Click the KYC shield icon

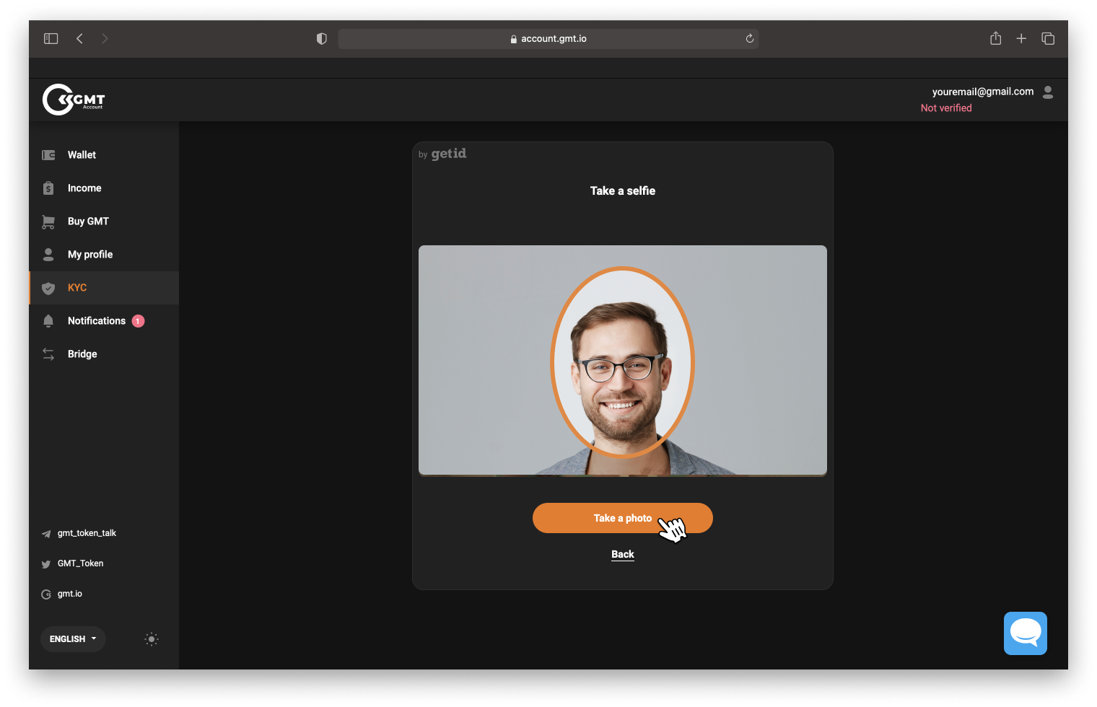click(x=48, y=289)
